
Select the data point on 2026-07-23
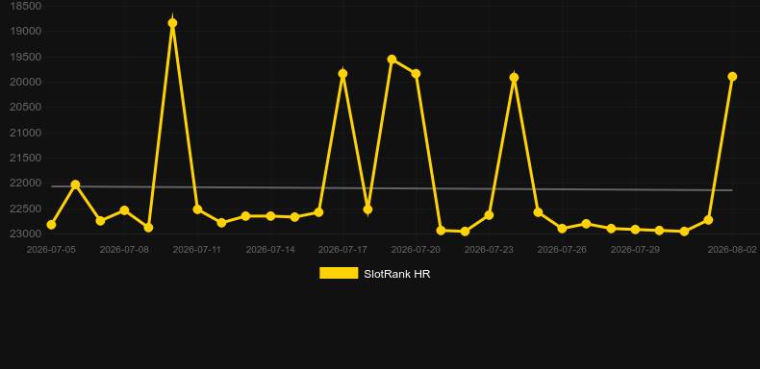tap(489, 215)
